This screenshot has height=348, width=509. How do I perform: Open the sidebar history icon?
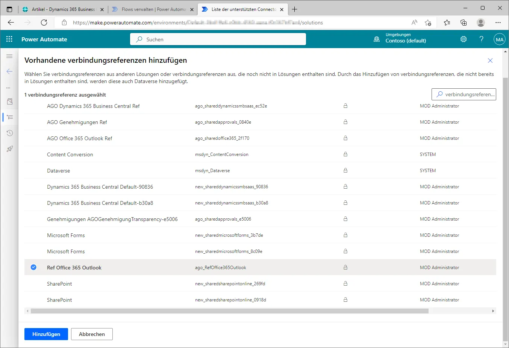10,133
